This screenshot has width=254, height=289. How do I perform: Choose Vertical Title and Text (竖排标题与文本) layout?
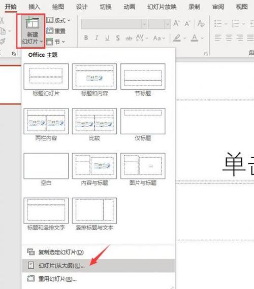[x=94, y=214]
